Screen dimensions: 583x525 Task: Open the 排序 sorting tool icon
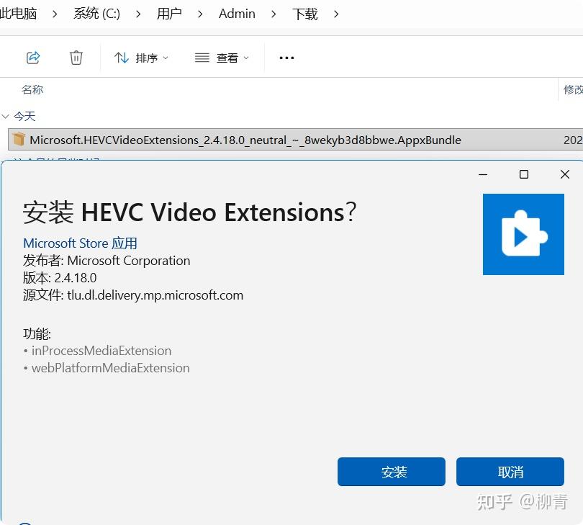pos(122,58)
